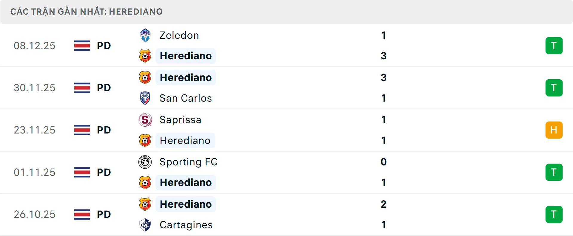Click the Cartagines team crest
Viewport: 573px width, 236px height.
[x=145, y=225]
